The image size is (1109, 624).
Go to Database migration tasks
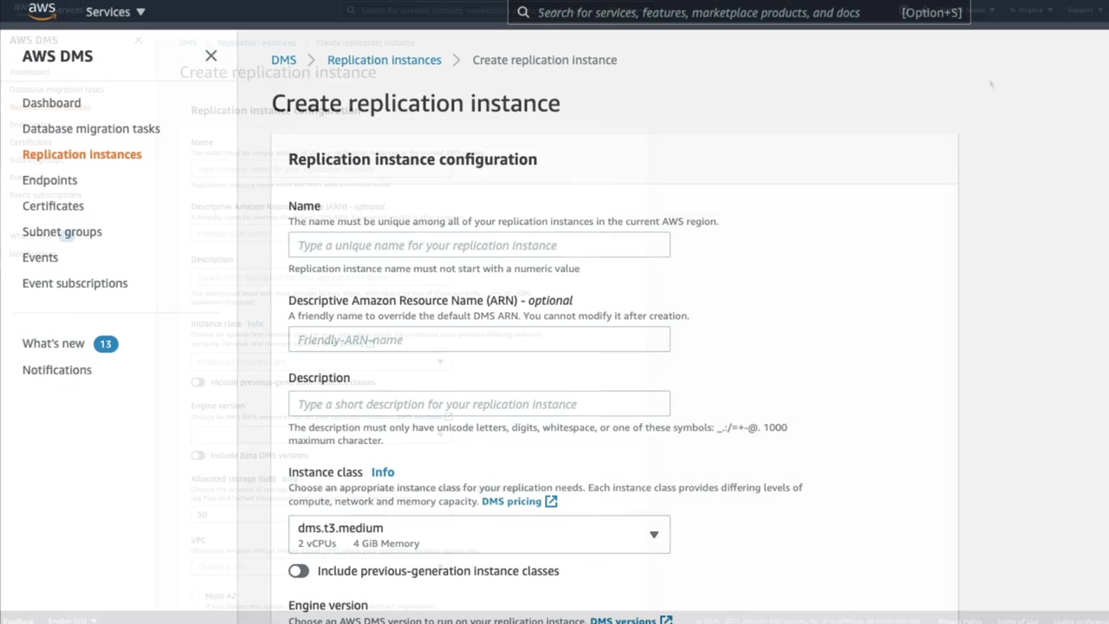(x=91, y=129)
